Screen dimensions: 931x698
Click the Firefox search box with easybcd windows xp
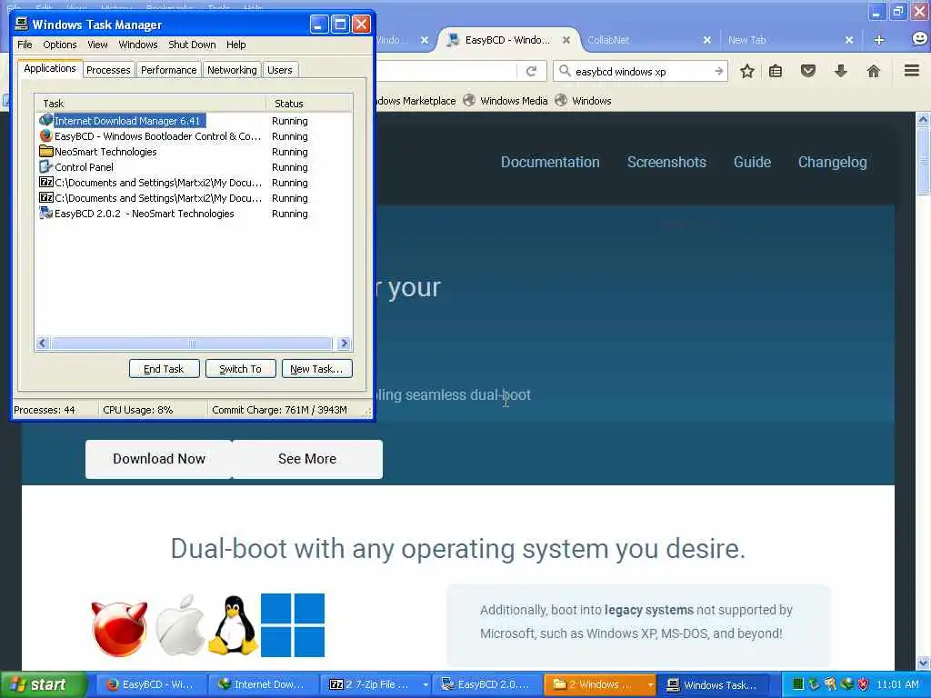(x=641, y=71)
